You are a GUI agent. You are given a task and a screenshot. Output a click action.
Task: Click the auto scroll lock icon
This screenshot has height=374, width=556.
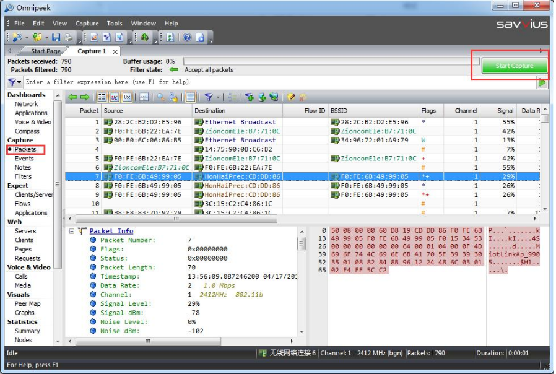[x=173, y=97]
